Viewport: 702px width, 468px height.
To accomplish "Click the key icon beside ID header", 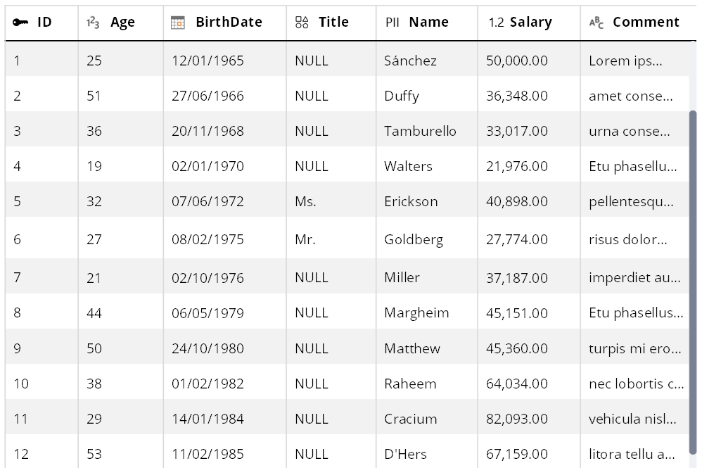I will [x=20, y=23].
